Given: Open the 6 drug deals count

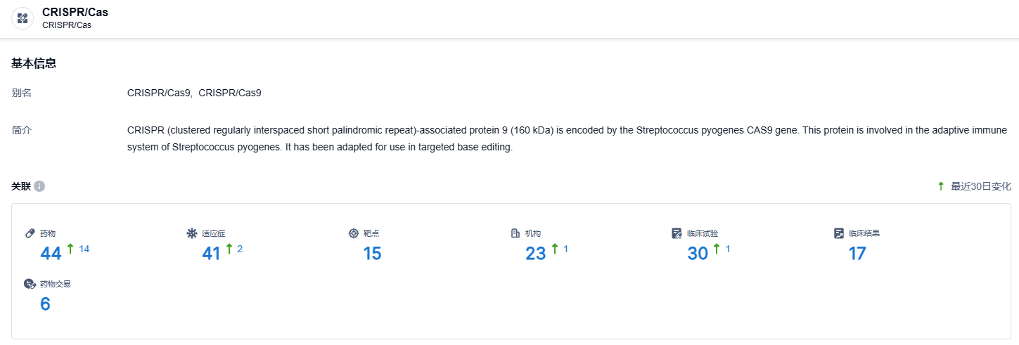Looking at the screenshot, I should [x=45, y=304].
